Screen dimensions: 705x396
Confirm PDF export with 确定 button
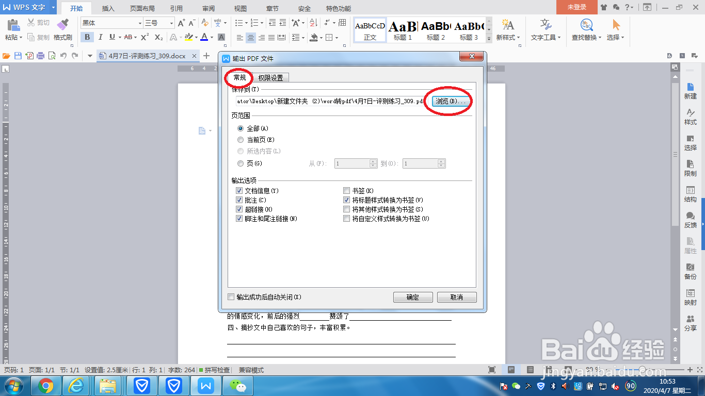click(x=413, y=297)
